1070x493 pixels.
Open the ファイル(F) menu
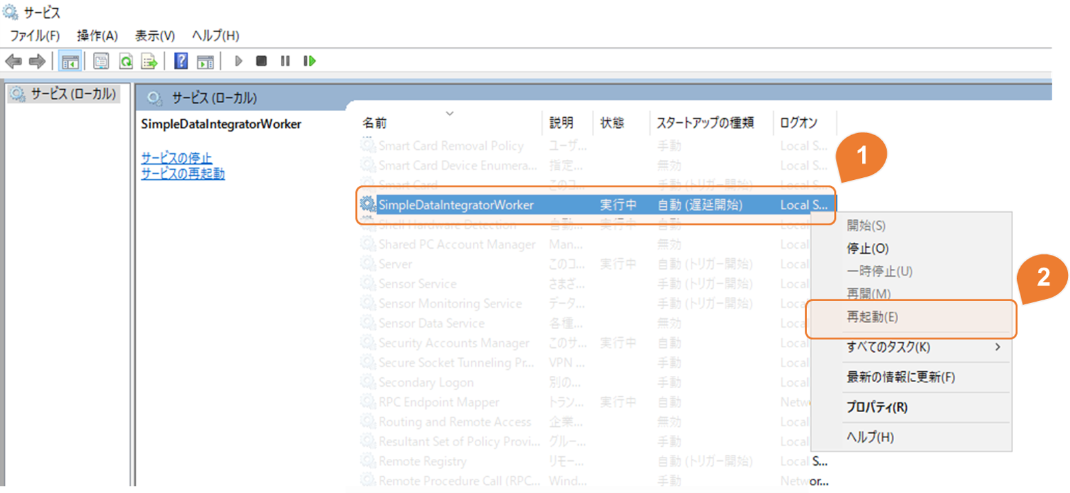pyautogui.click(x=35, y=35)
